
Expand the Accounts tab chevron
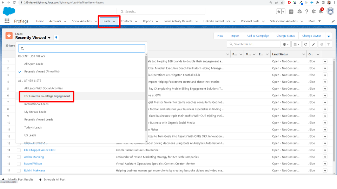coord(65,21)
